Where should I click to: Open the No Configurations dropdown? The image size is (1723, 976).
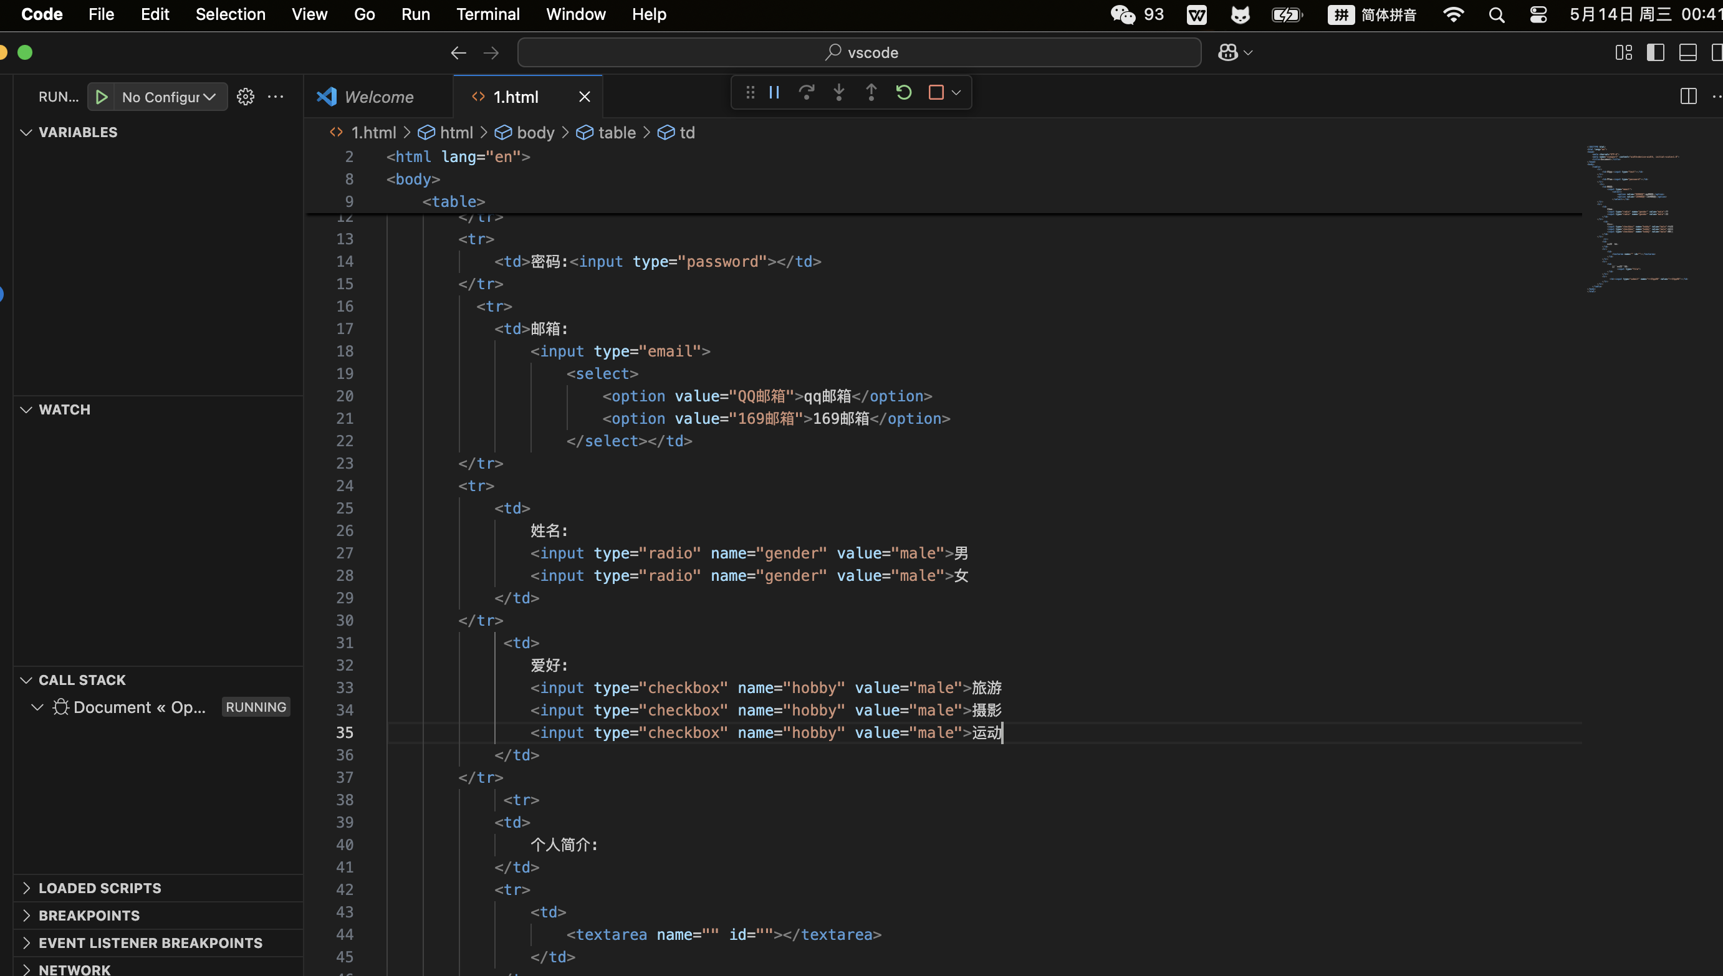pyautogui.click(x=169, y=97)
